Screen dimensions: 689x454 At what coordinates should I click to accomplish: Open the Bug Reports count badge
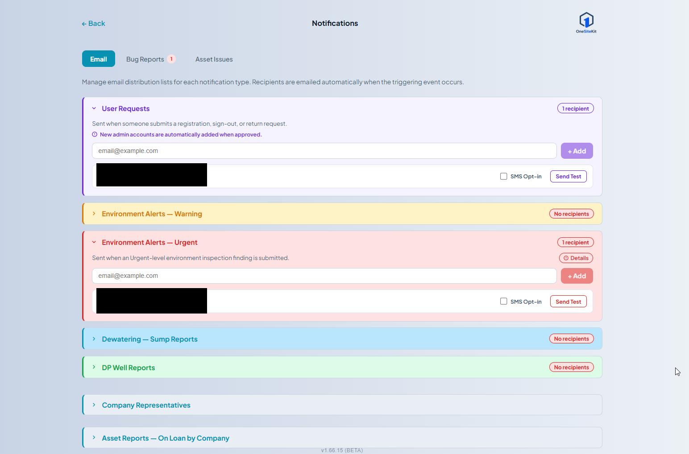point(171,59)
